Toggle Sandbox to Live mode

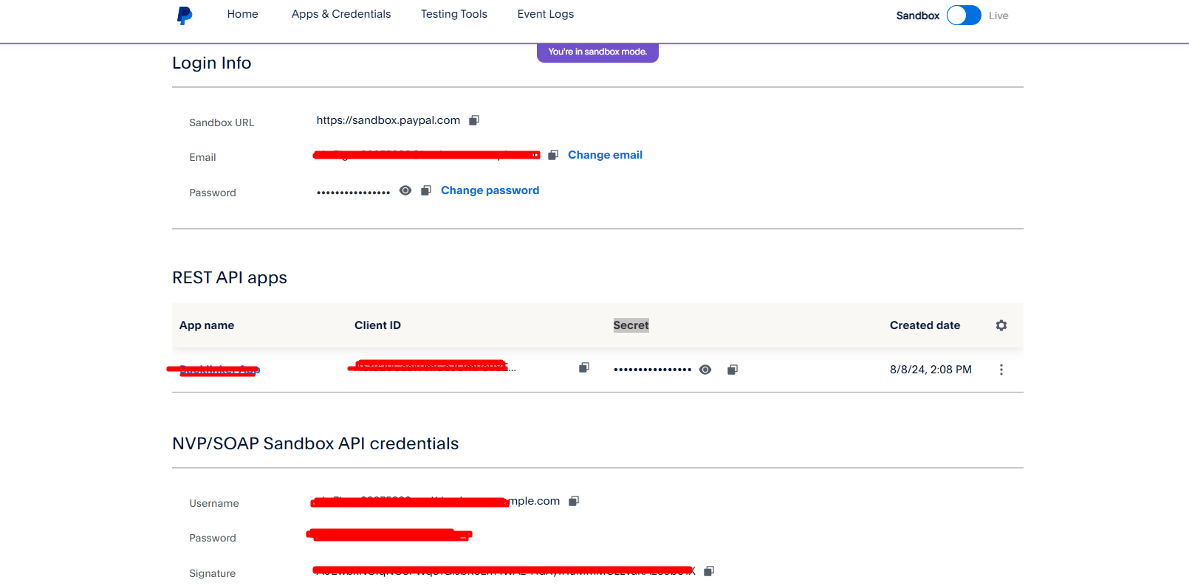(x=964, y=15)
